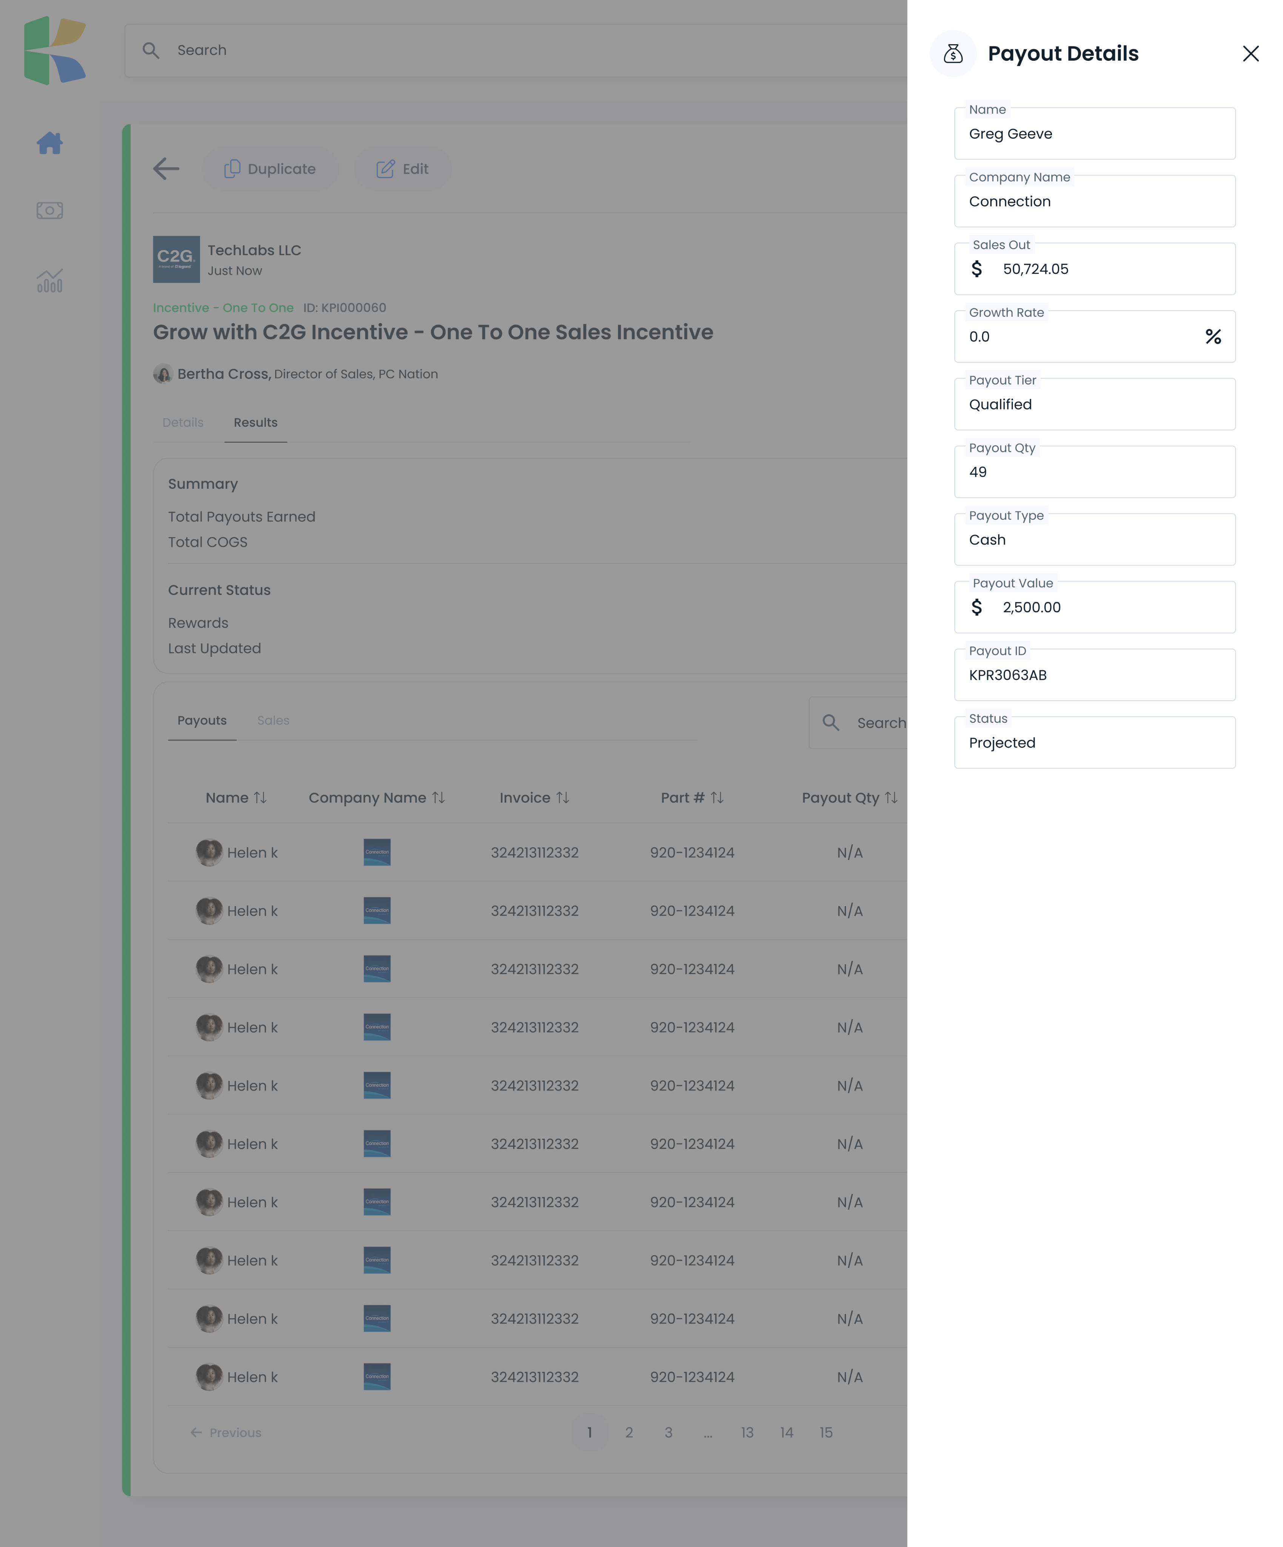Switch to the Details tab
The height and width of the screenshot is (1547, 1283).
(183, 422)
